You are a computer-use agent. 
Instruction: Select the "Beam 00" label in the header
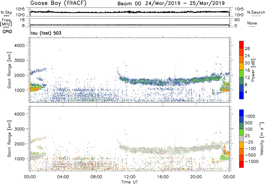[x=129, y=4]
